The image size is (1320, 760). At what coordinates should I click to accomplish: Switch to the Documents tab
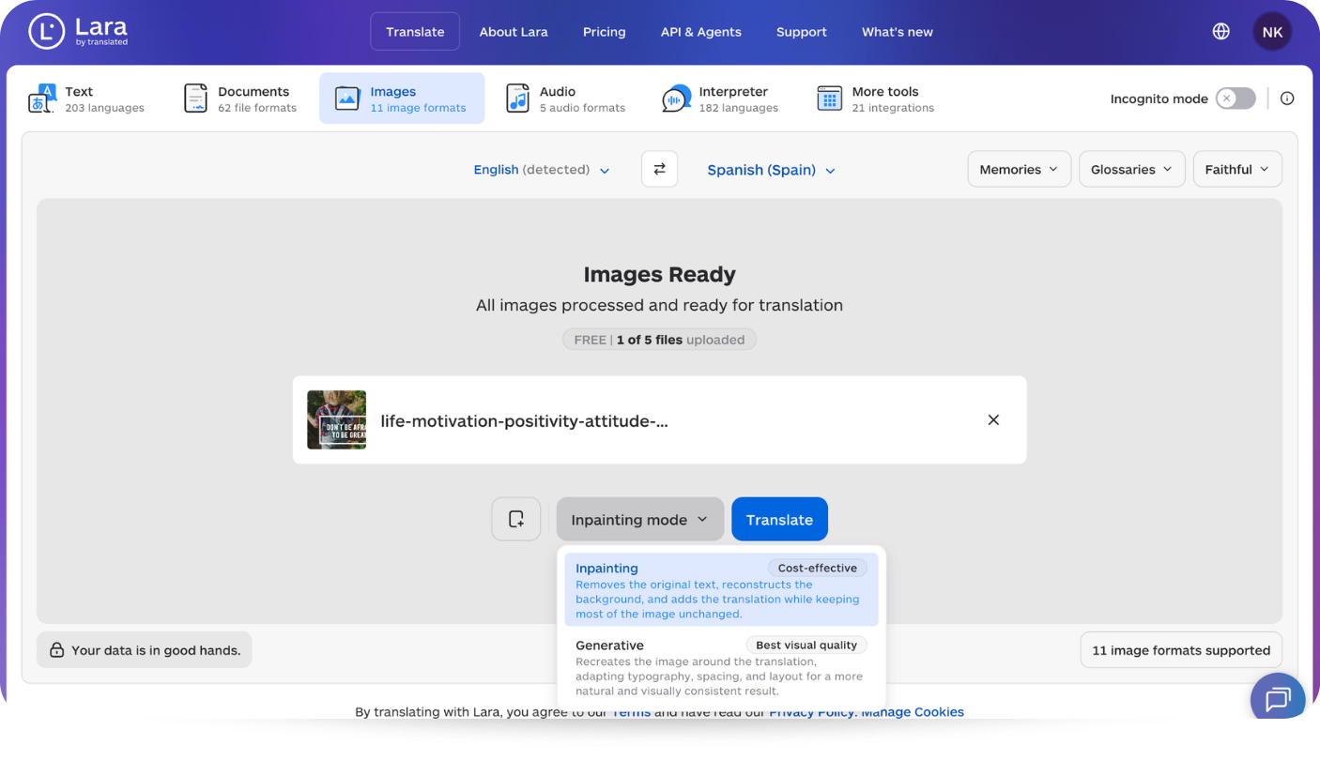pos(240,99)
